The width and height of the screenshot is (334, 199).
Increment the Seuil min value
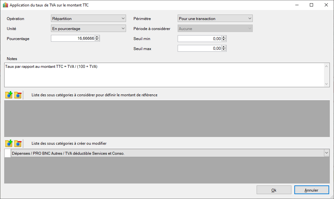pyautogui.click(x=224, y=37)
